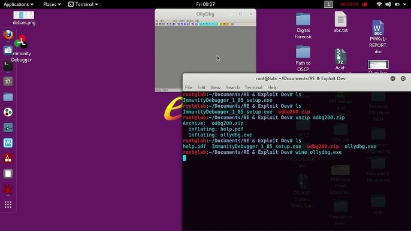
Task: Open the Edit menu in the terminal window
Action: pos(201,87)
